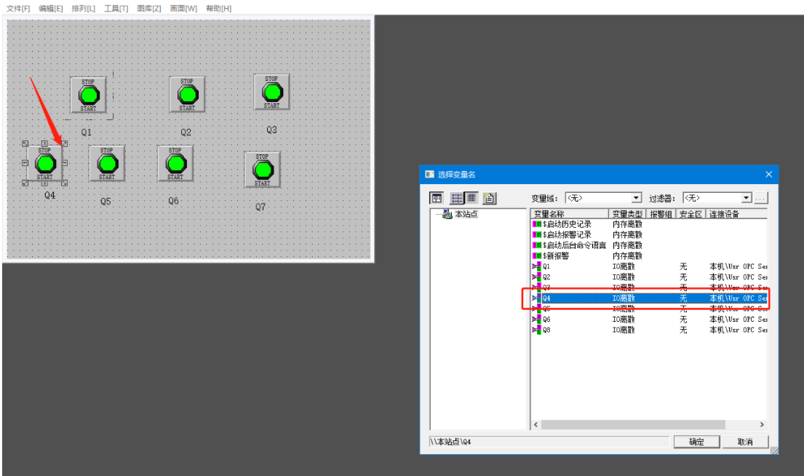Click the IO离散 type cell of Q8
The height and width of the screenshot is (476, 804).
pos(624,330)
